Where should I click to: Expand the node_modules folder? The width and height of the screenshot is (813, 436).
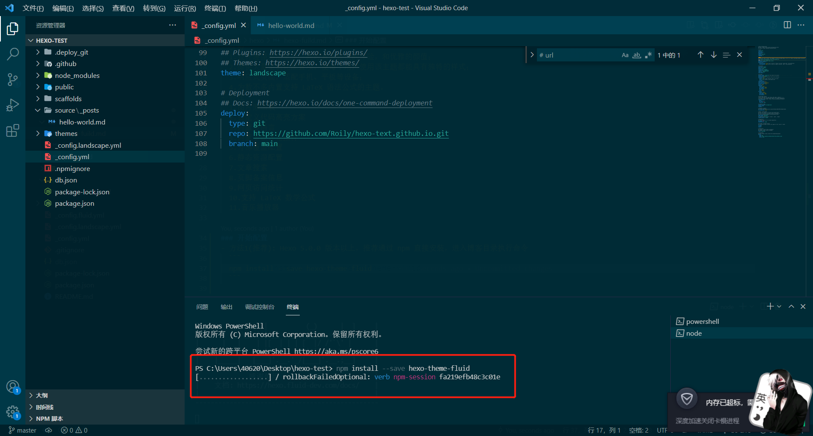105,75
